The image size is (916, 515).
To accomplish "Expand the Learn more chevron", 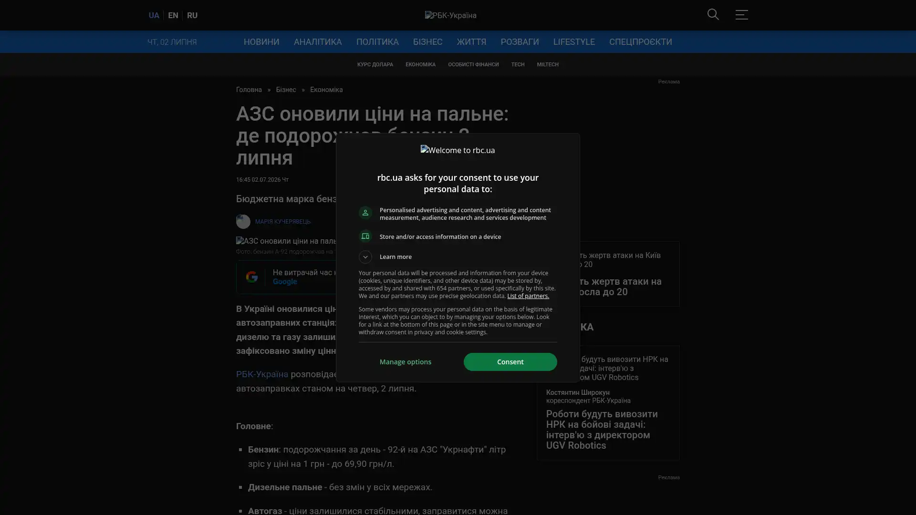I will click(x=365, y=257).
